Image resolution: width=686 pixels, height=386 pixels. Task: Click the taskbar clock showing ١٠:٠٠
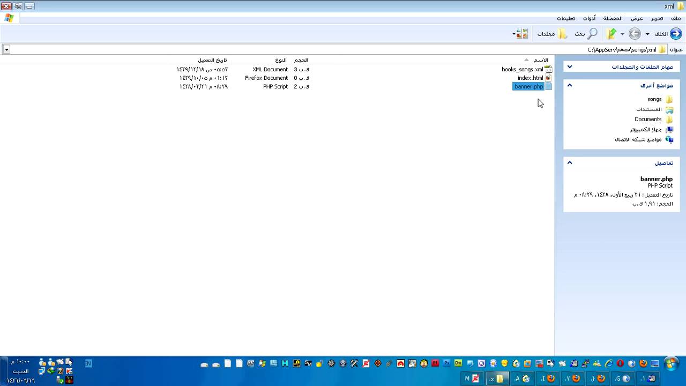point(20,362)
